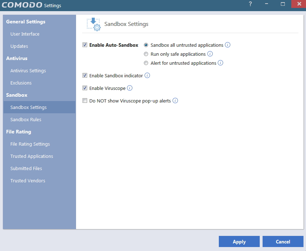Viewport: 306px width, 251px height.
Task: Click info icon beside Alert for untrusted applications
Action: (220, 63)
